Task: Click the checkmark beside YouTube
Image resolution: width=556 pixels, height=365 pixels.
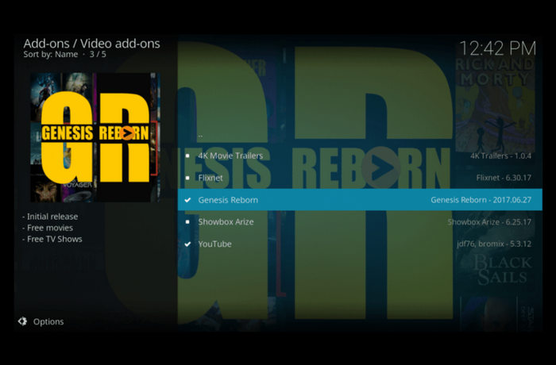Action: tap(187, 244)
